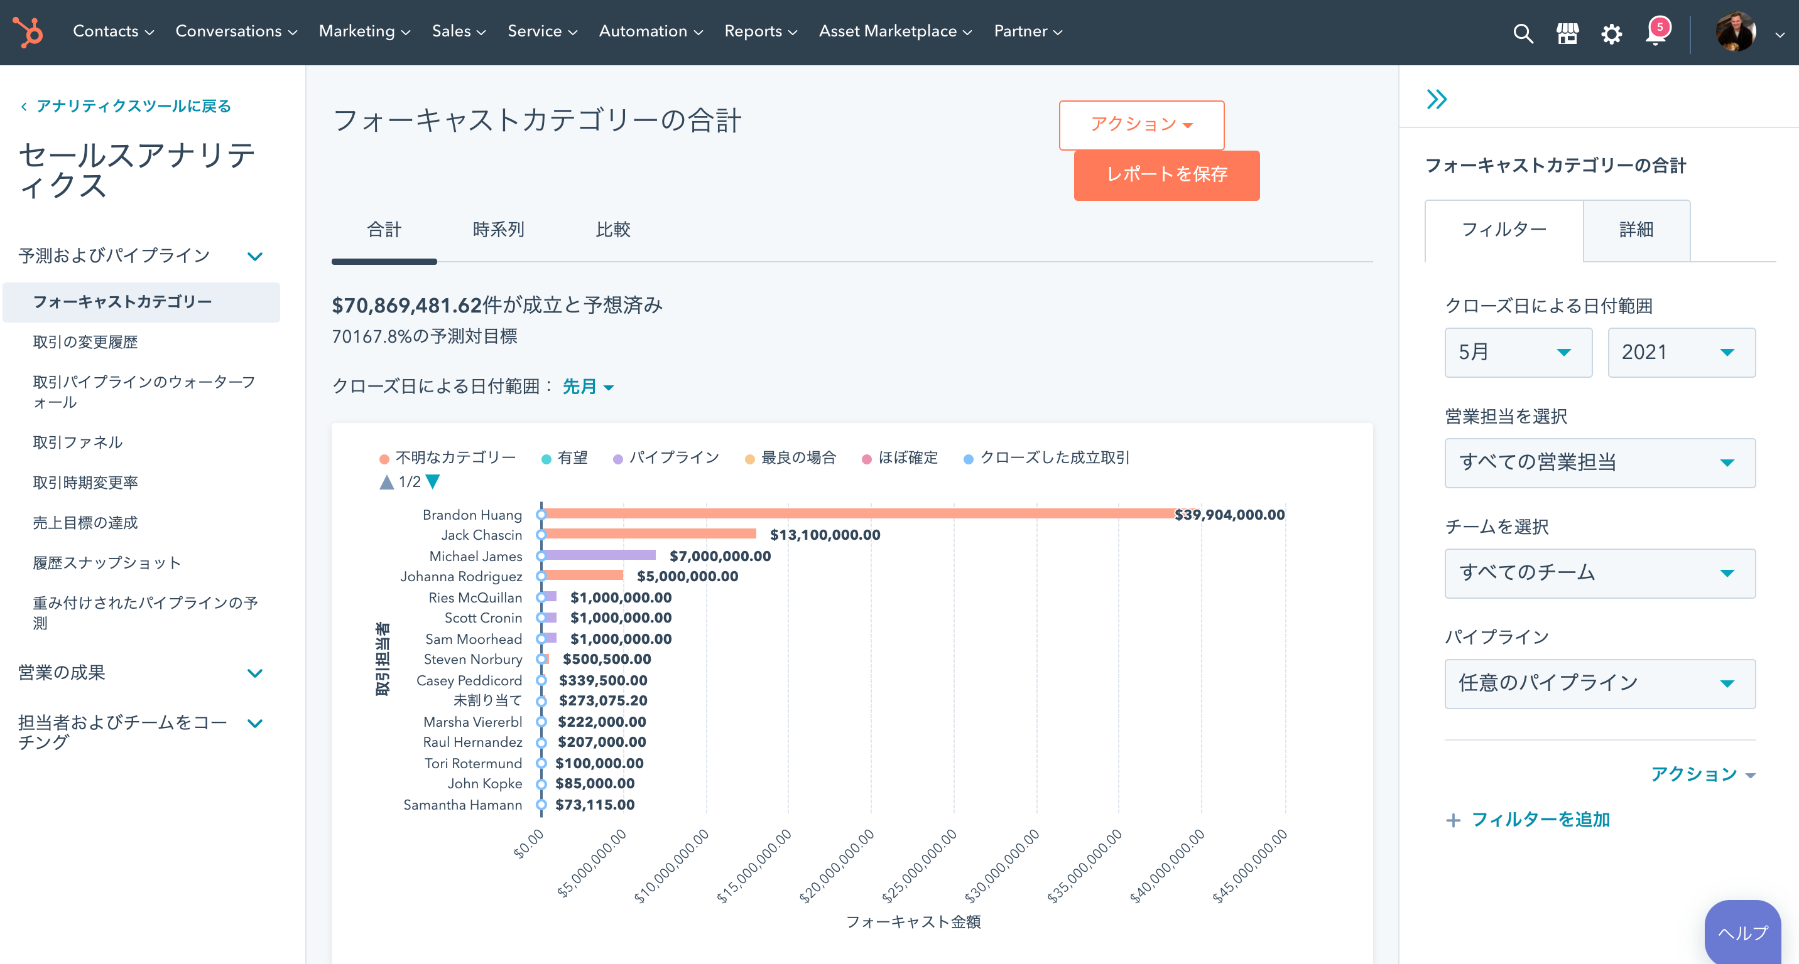1799x964 pixels.
Task: Toggle the ほぼ確定 legend series
Action: [899, 458]
